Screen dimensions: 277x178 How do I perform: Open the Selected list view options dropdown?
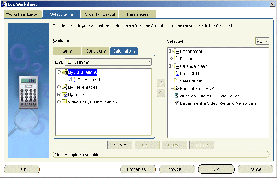click(x=262, y=41)
